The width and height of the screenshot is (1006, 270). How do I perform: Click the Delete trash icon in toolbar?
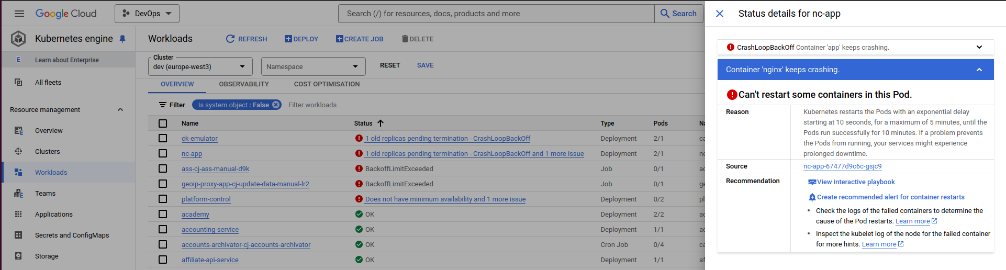[x=405, y=39]
